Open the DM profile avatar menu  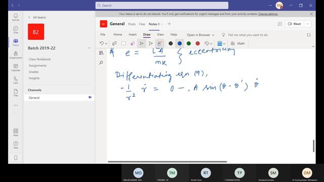(x=279, y=6)
